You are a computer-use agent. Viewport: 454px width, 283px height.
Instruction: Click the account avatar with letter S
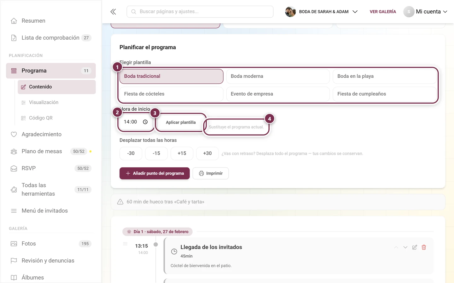(409, 12)
